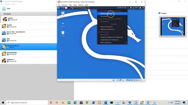Click the Type here to search box

click(x=27, y=102)
